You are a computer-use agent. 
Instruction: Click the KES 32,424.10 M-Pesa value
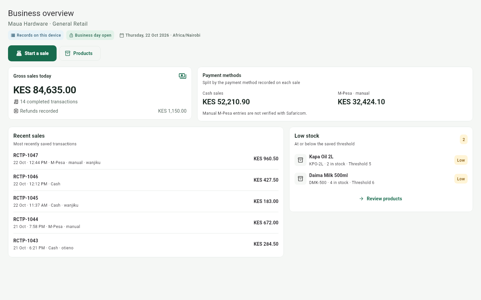click(x=361, y=102)
